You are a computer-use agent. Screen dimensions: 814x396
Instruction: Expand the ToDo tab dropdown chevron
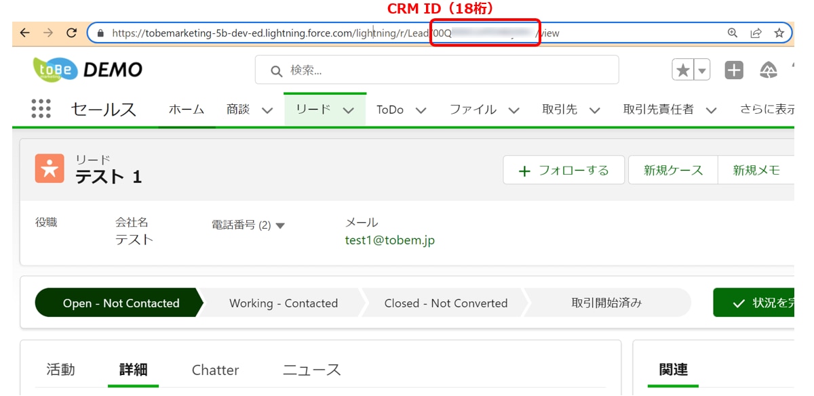pyautogui.click(x=421, y=110)
